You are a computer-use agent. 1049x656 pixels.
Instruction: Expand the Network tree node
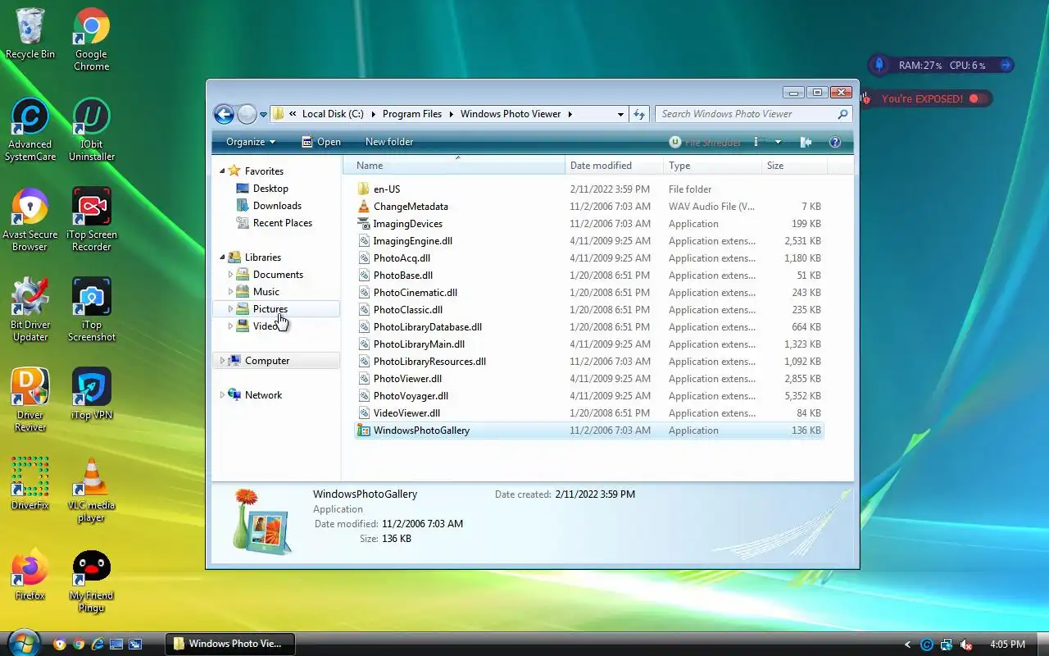click(x=222, y=395)
